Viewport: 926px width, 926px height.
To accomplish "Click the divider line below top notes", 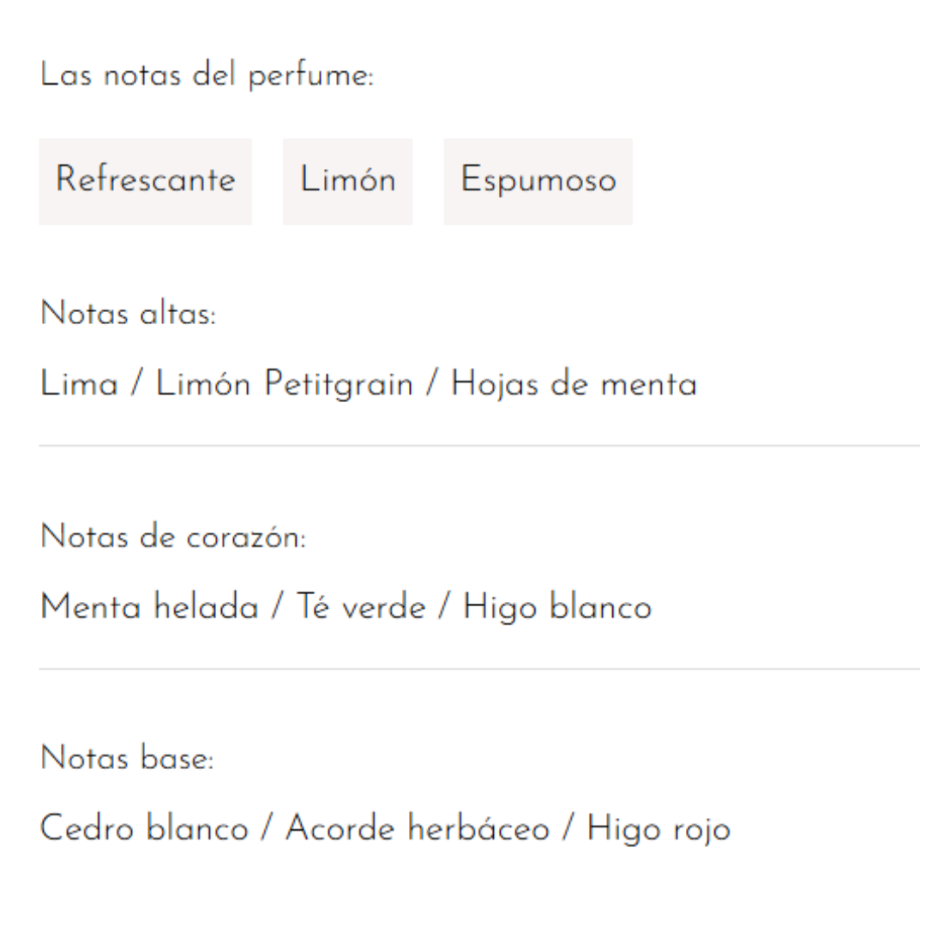I will (478, 446).
